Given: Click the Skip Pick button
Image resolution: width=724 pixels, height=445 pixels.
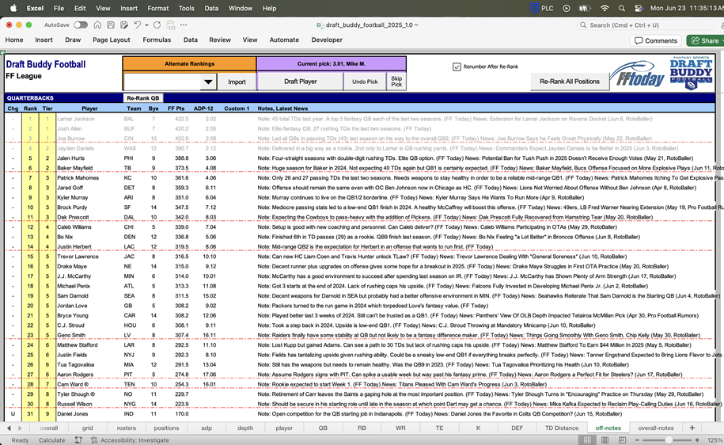Looking at the screenshot, I should pyautogui.click(x=396, y=82).
